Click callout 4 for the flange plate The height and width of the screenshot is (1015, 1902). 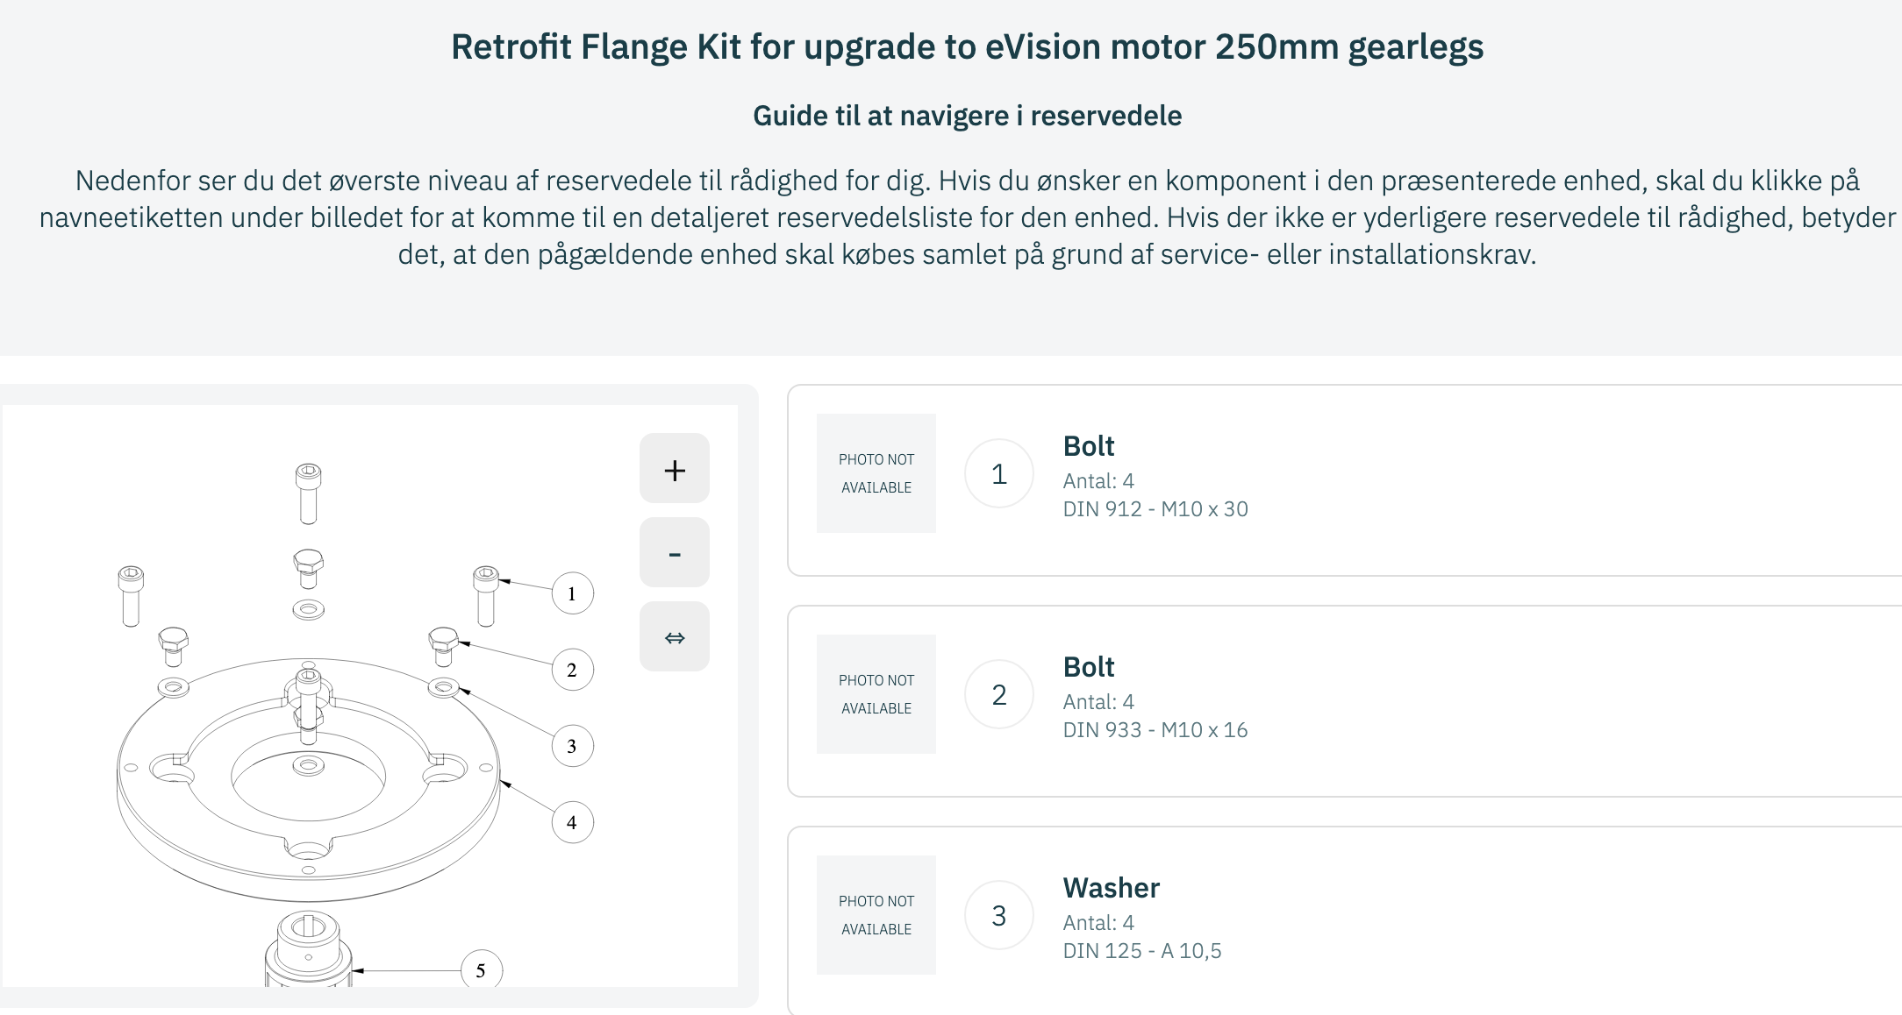(572, 823)
